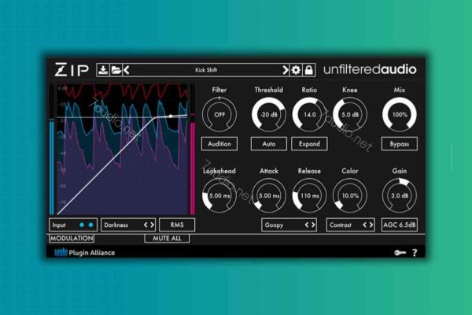The width and height of the screenshot is (472, 315).
Task: Click the save preset download icon
Action: click(103, 70)
